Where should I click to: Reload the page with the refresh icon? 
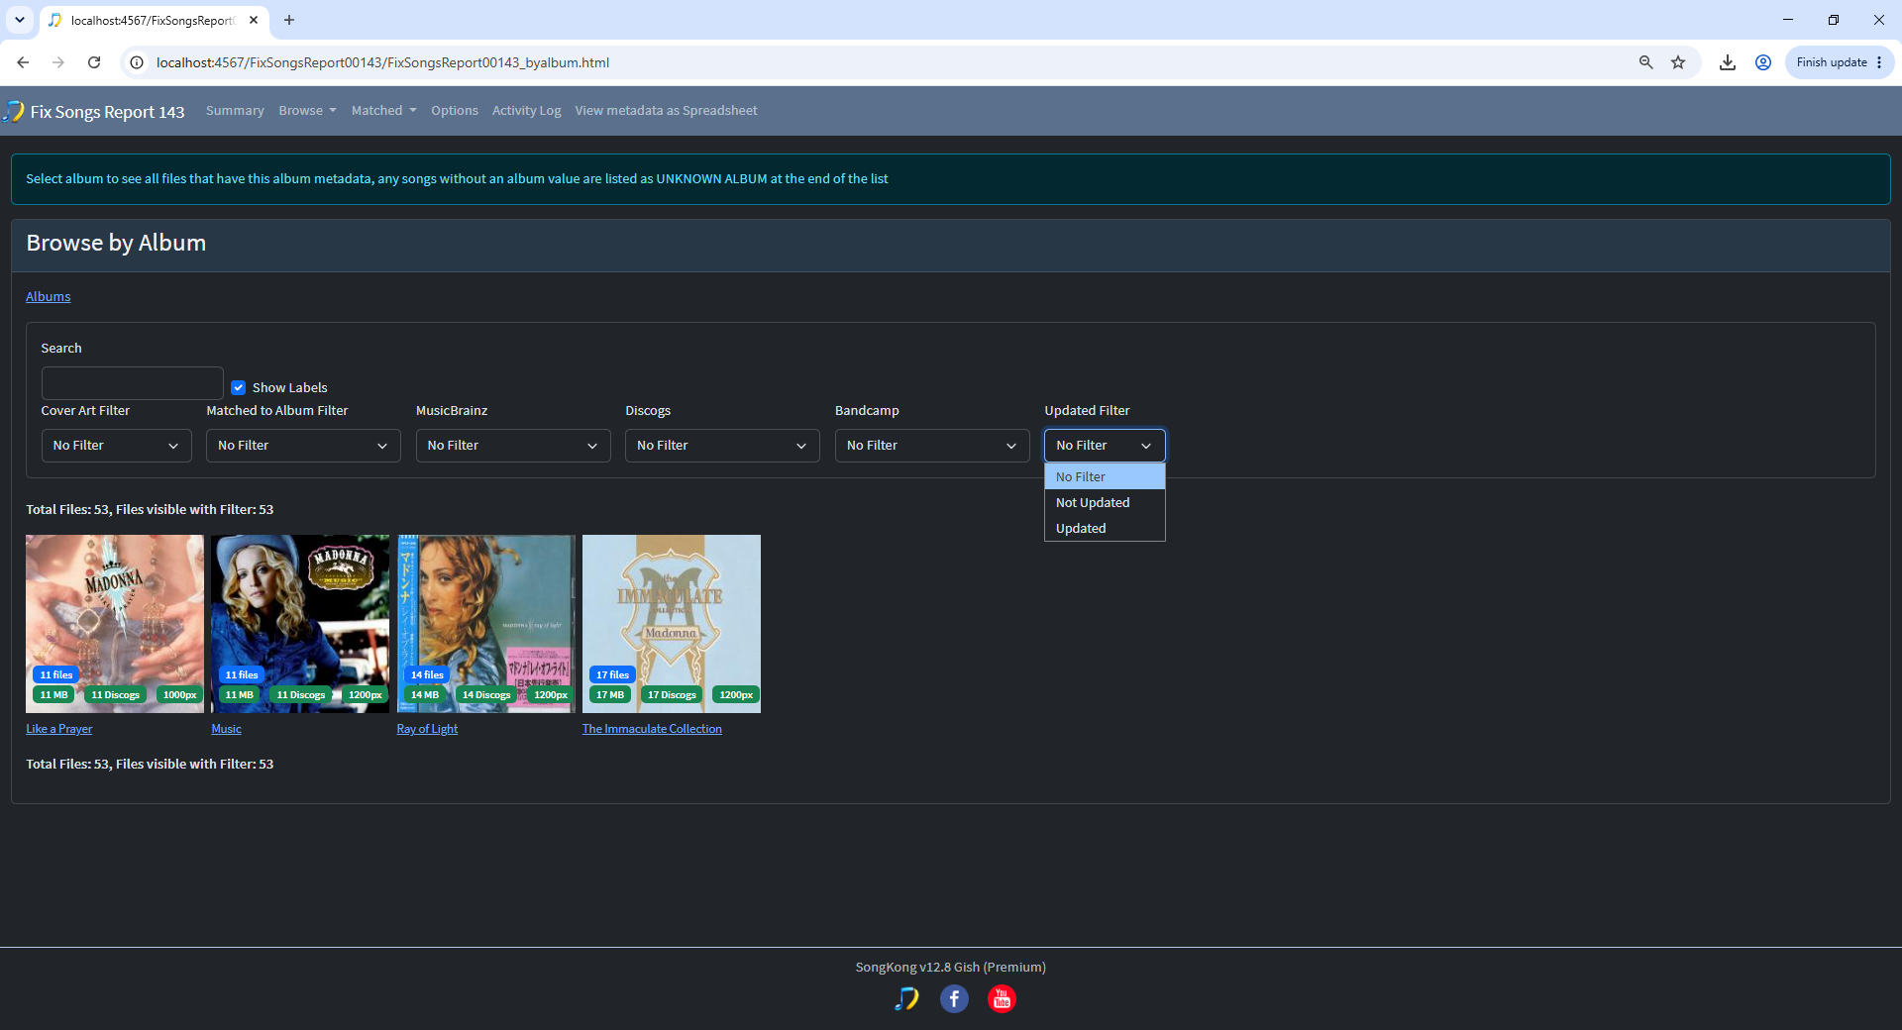(x=94, y=62)
